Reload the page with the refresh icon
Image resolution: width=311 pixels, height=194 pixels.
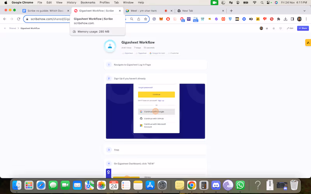[x=18, y=19]
